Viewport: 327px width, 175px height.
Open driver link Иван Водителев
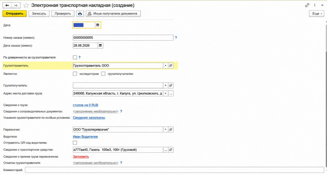(x=85, y=136)
